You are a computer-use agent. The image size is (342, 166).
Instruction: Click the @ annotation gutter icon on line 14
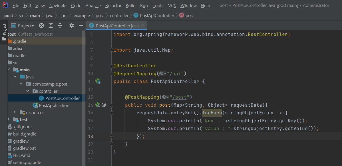pos(104,105)
